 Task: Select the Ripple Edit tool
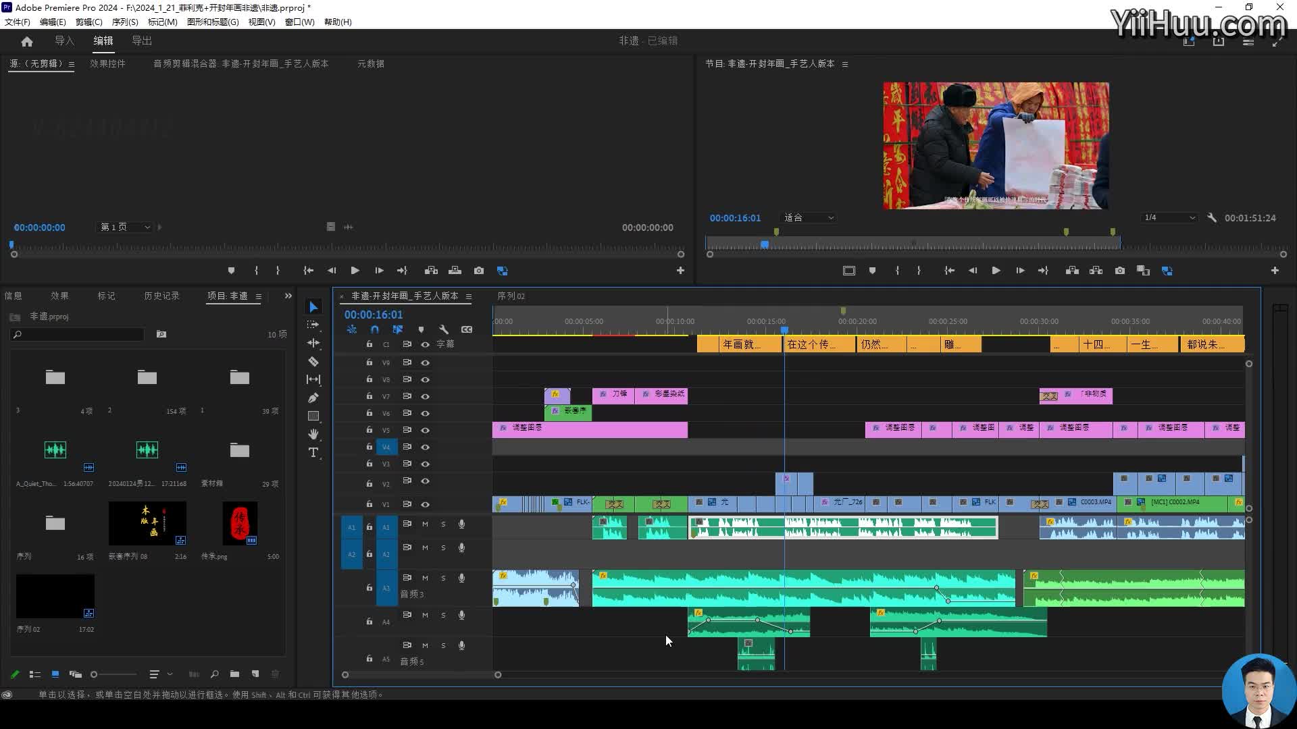click(313, 343)
